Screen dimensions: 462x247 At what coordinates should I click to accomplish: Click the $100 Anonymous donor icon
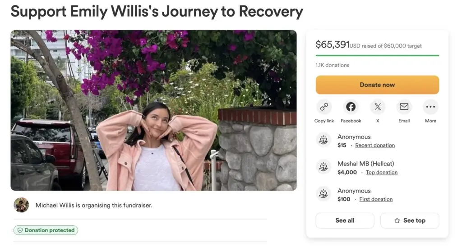pyautogui.click(x=323, y=194)
